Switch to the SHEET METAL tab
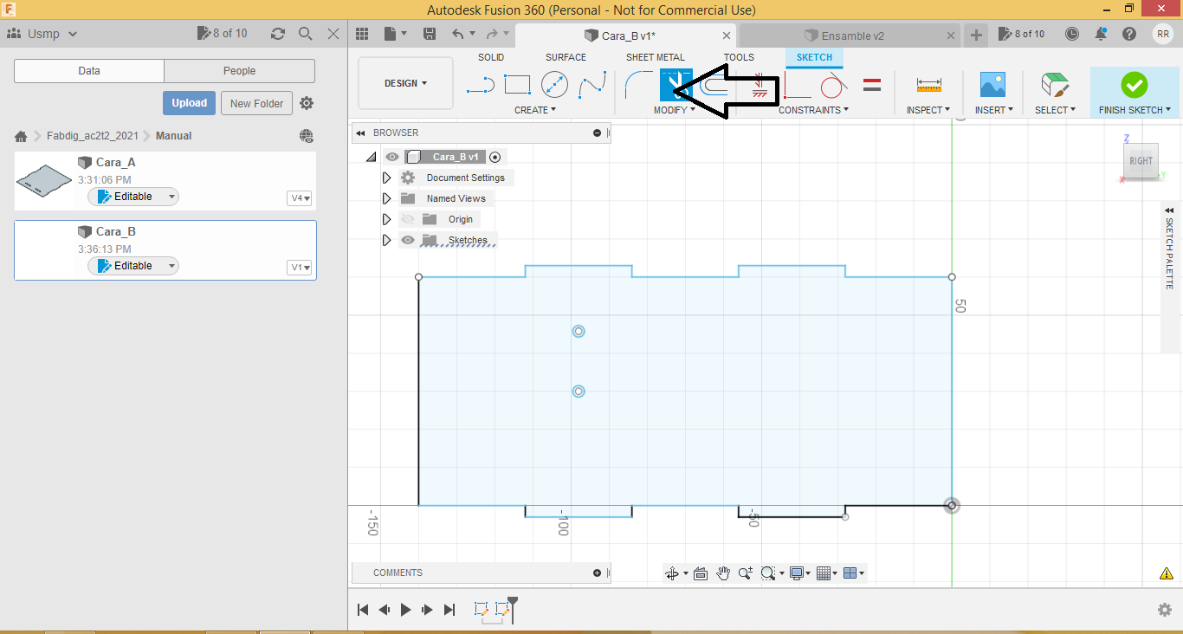 point(656,57)
